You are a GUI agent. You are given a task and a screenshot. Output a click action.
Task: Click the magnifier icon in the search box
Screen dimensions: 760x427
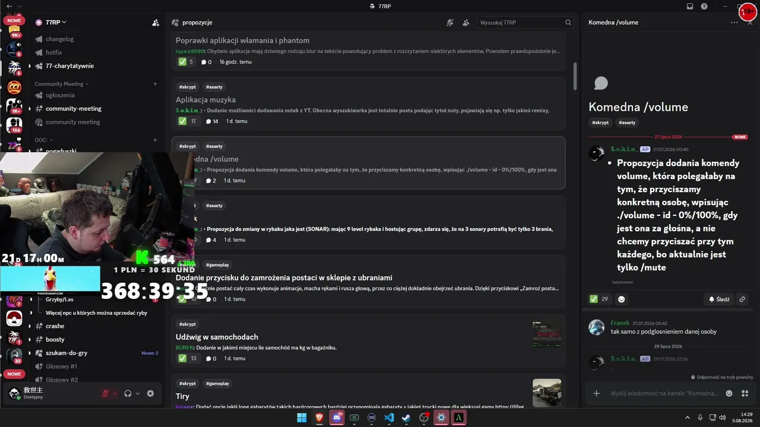point(568,23)
